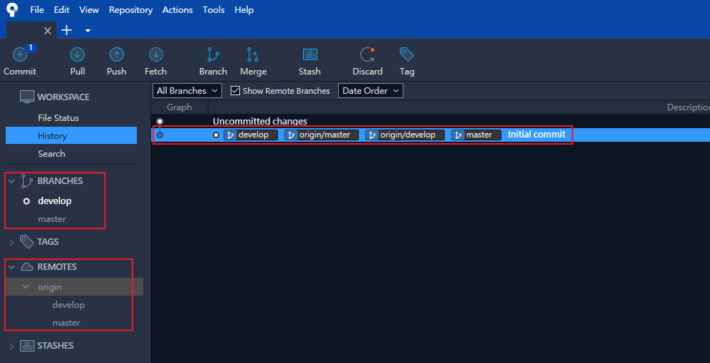710x363 pixels.
Task: Push changes with the Push icon
Action: tap(116, 55)
